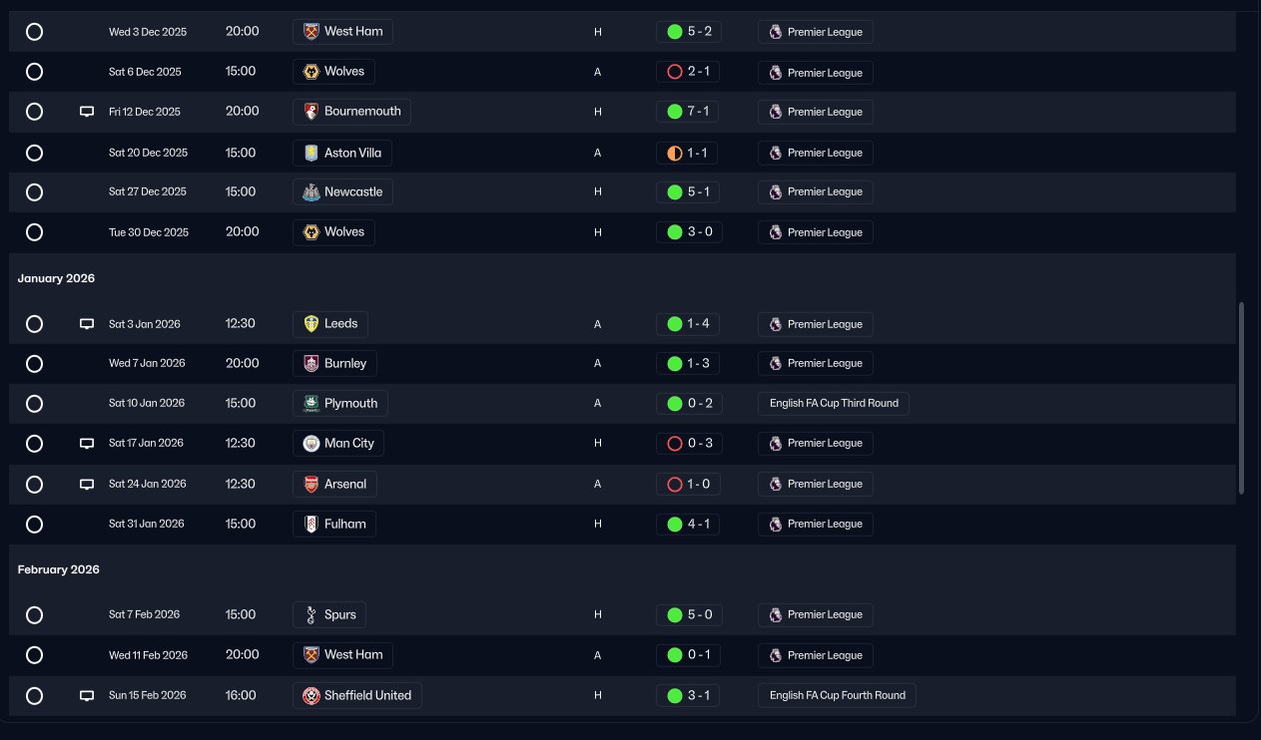Click the vertical scrollbar thumb

[x=1241, y=398]
